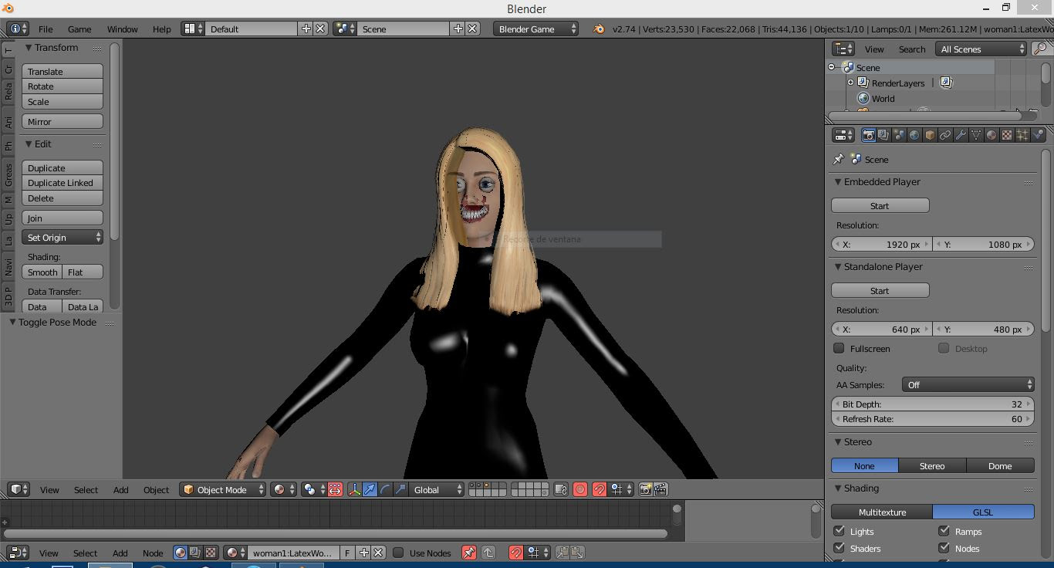Toggle the 3D view snap magnet
This screenshot has width=1054, height=568.
(599, 489)
